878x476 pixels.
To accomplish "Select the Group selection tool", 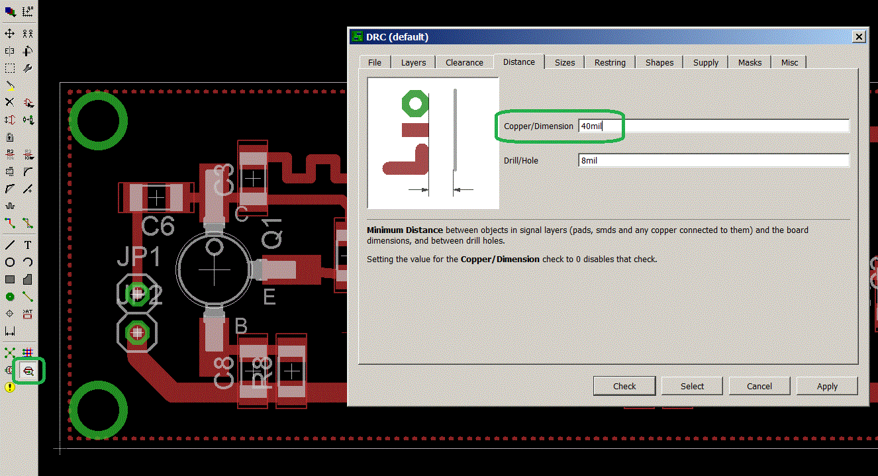I will 10,68.
